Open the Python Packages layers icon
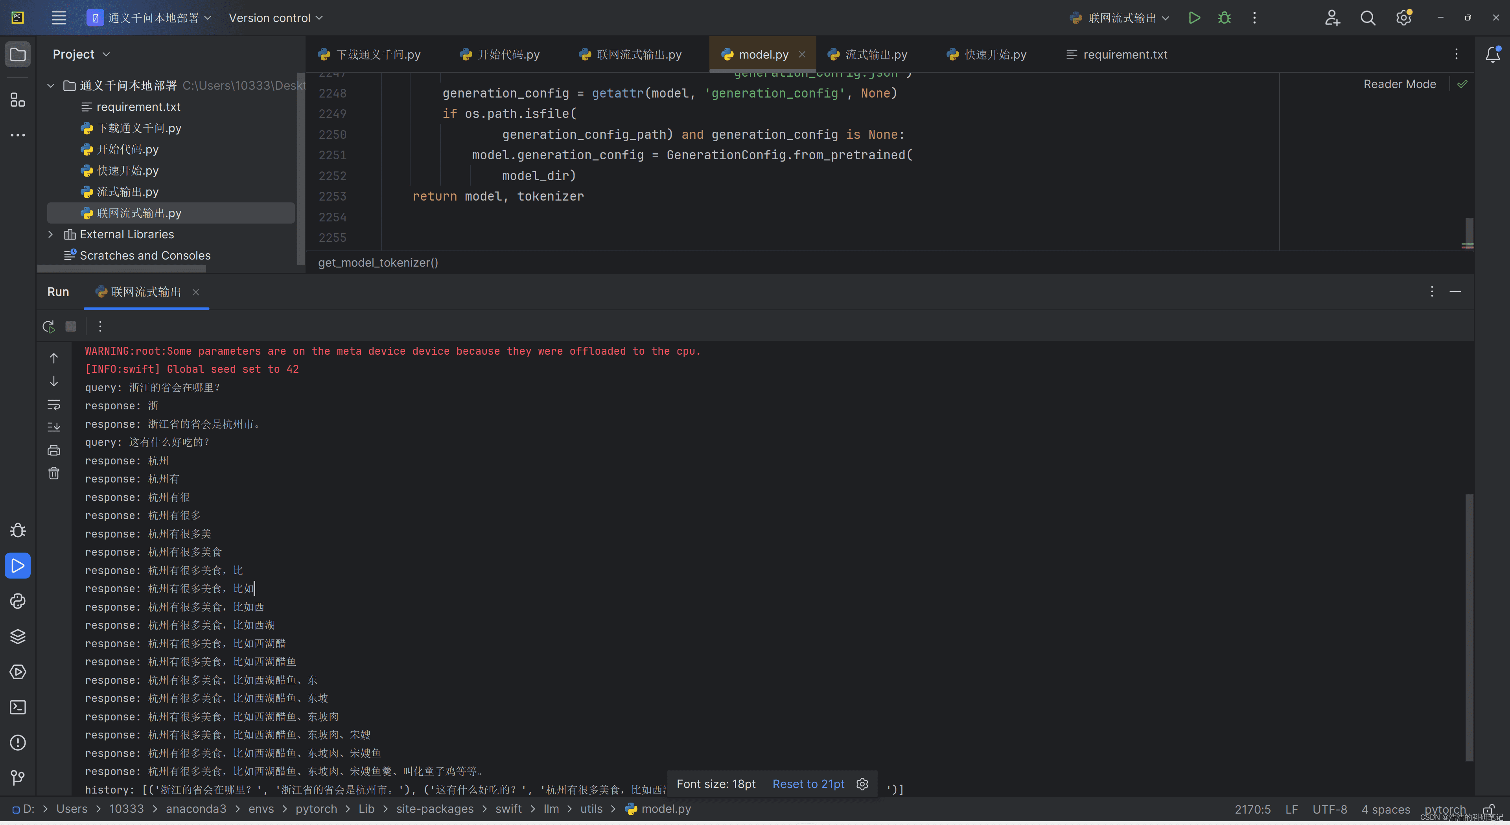This screenshot has width=1510, height=825. coord(18,636)
